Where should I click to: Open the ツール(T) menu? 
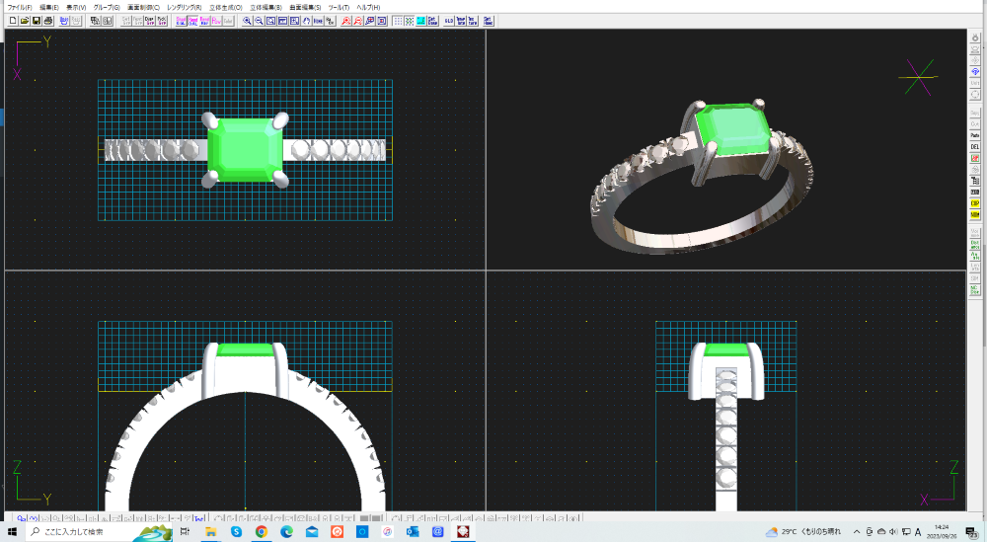[340, 7]
